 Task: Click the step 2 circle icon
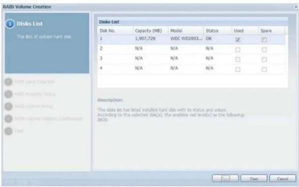(x=8, y=82)
